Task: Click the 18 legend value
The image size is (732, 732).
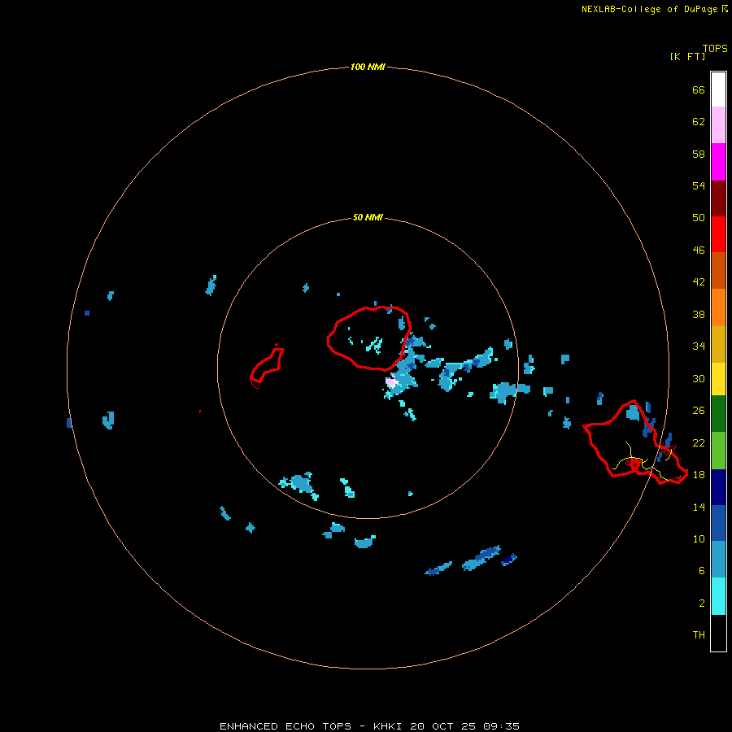Action: pos(699,475)
